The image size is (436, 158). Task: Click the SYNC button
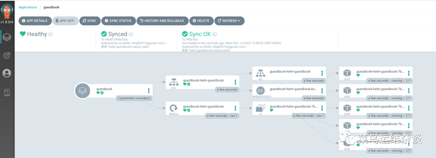[90, 21]
